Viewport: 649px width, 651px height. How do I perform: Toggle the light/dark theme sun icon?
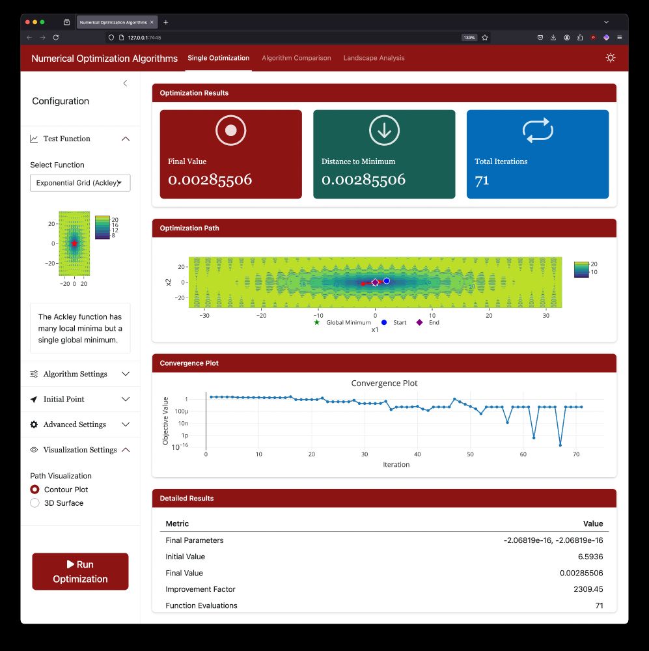[610, 58]
